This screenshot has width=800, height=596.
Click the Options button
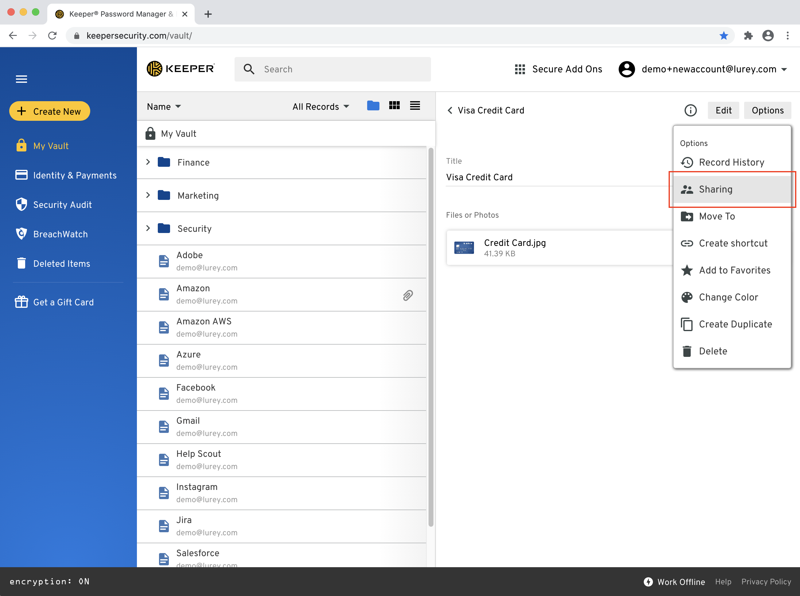[x=767, y=110]
